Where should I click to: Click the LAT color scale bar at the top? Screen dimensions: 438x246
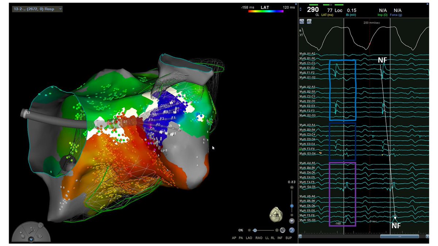[266, 11]
